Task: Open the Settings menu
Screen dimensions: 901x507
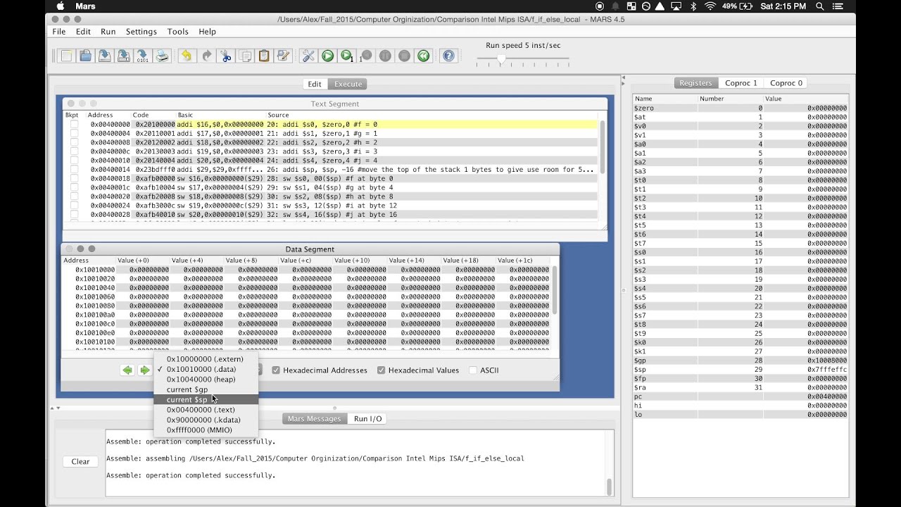Action: (141, 32)
